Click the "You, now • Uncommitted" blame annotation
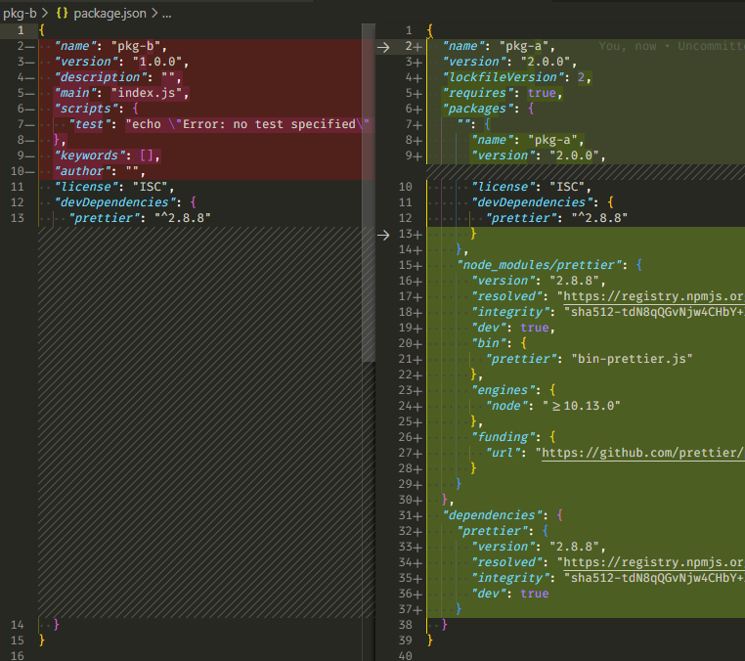745x661 pixels. [x=672, y=46]
